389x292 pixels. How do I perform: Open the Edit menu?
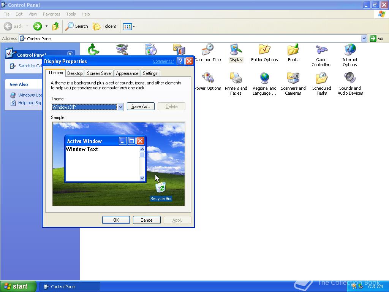[x=19, y=14]
